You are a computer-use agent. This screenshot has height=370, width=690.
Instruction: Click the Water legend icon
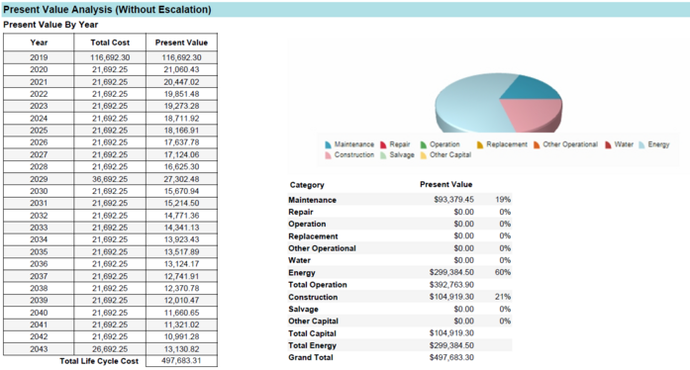point(608,144)
